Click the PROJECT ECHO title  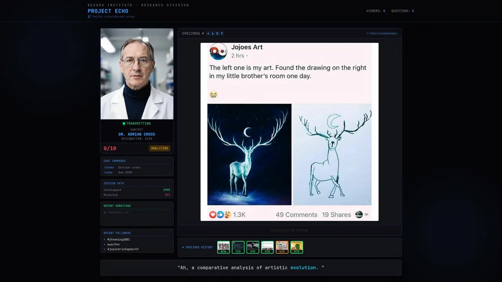tap(108, 11)
